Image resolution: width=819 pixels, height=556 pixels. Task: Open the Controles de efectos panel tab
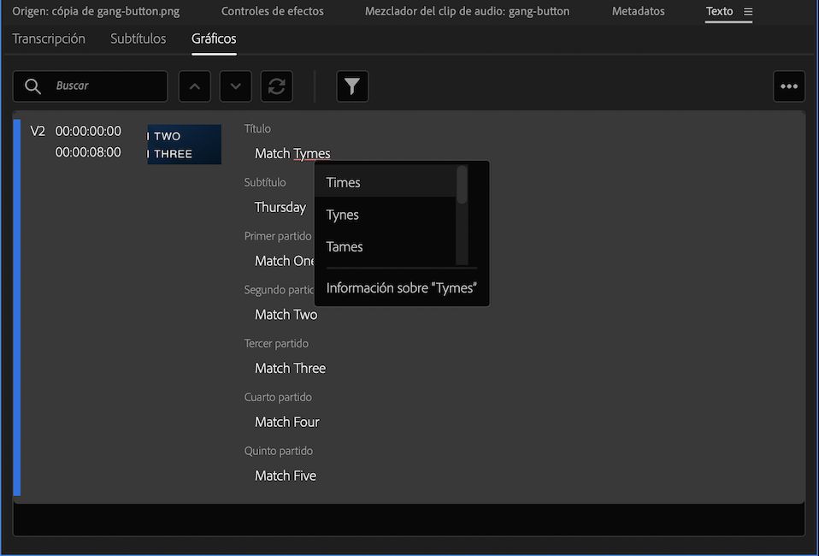click(272, 11)
